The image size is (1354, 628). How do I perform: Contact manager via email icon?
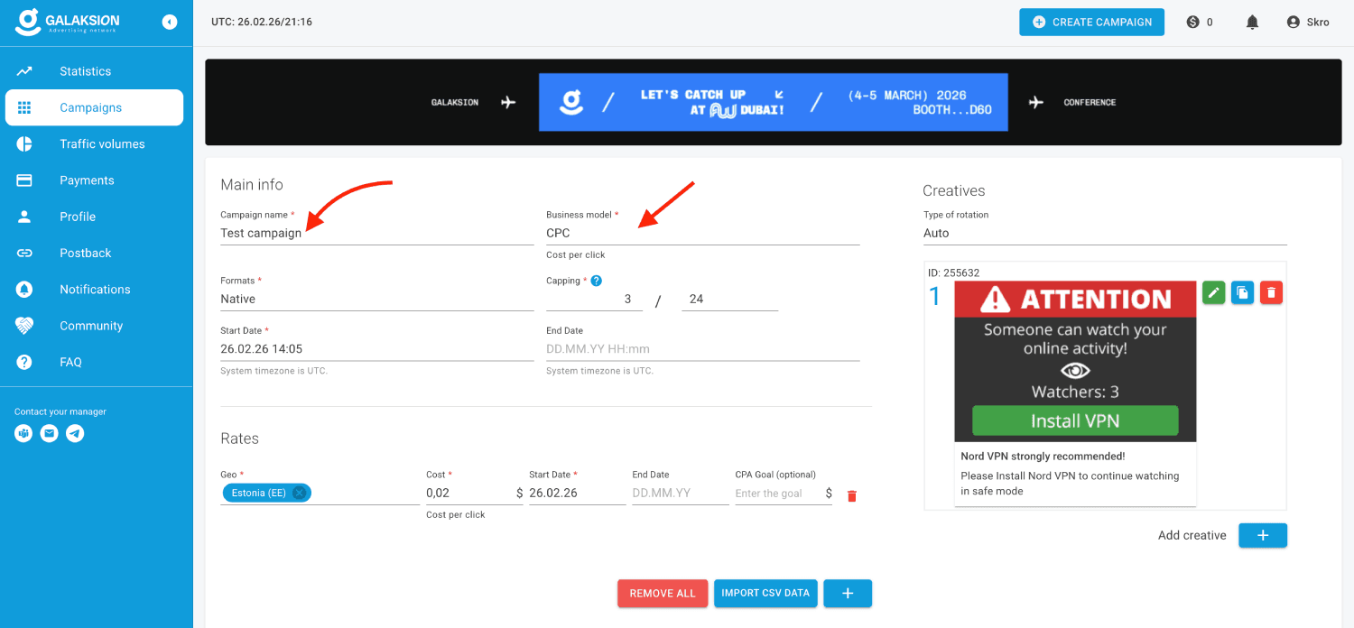(50, 434)
